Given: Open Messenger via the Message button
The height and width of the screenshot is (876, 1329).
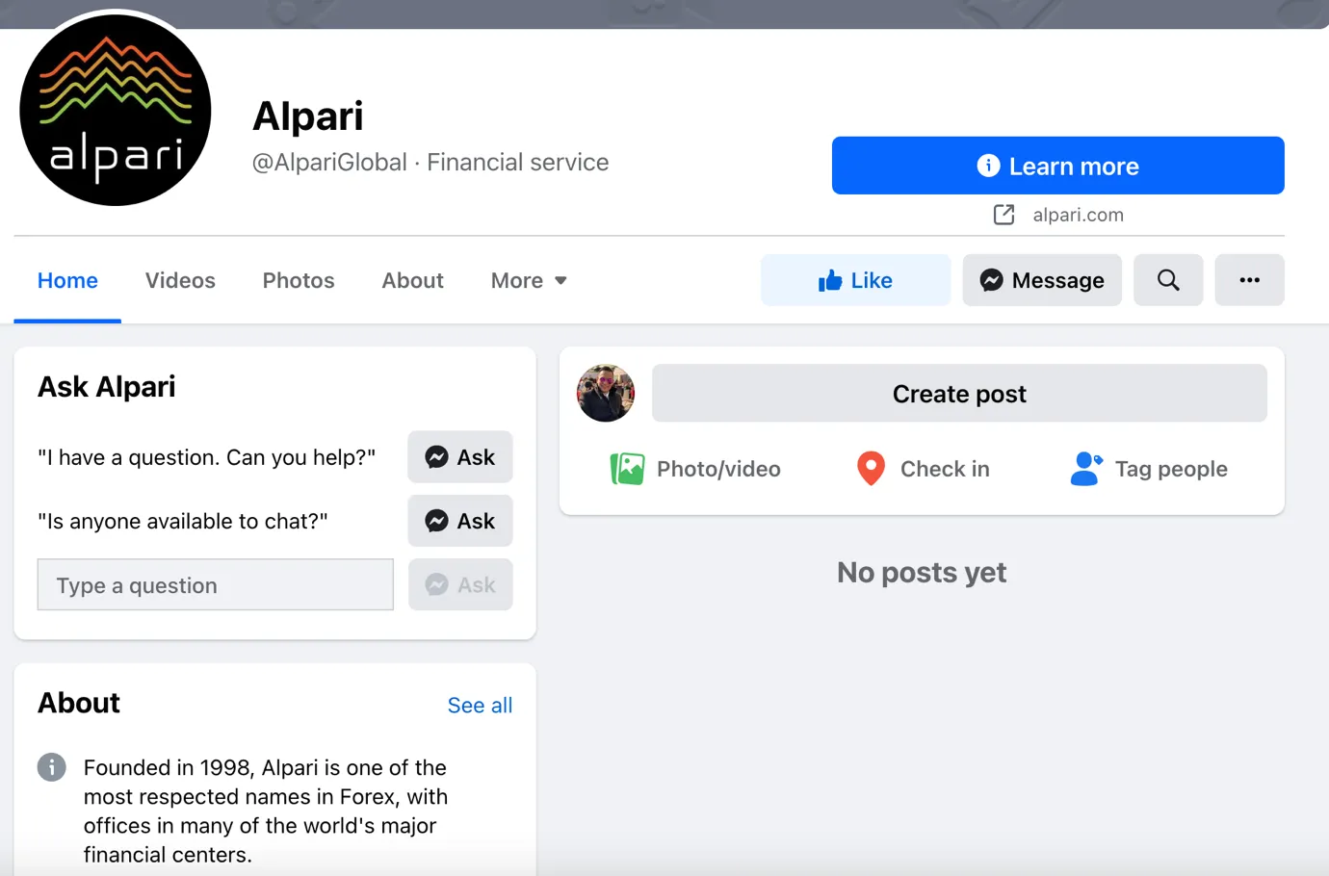Looking at the screenshot, I should pos(1042,280).
